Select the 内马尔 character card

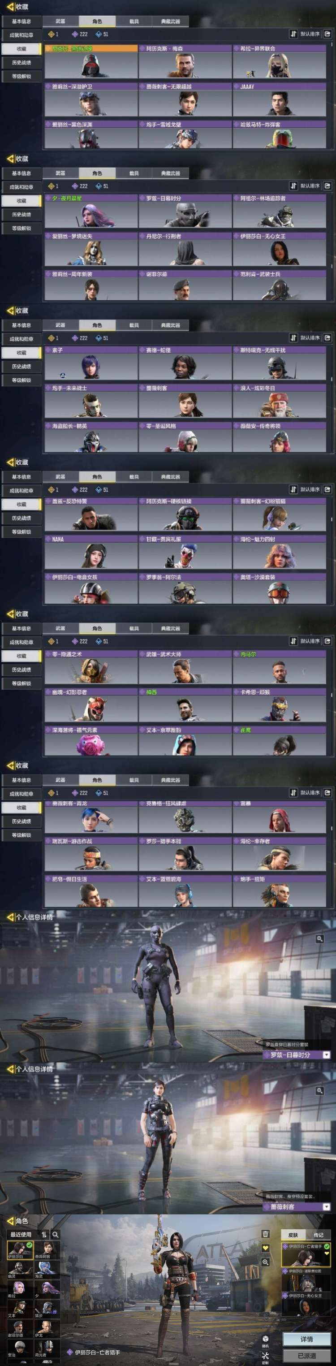click(x=279, y=667)
